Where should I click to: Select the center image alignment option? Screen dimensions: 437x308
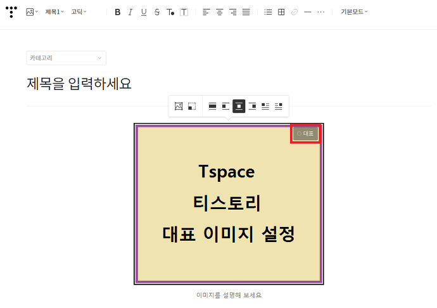click(x=239, y=106)
